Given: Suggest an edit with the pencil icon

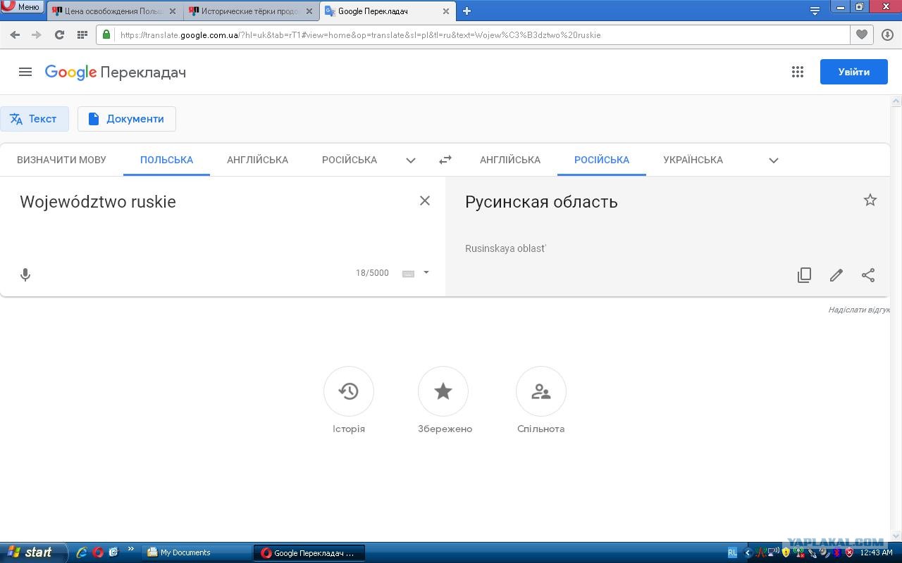Looking at the screenshot, I should click(836, 275).
